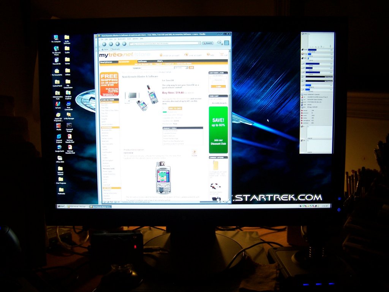Select the X-File Manager desktop icon
The image size is (389, 292).
tap(69, 116)
